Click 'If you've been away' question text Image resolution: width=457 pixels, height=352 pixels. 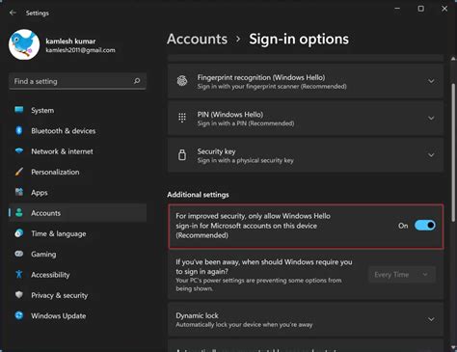click(264, 266)
